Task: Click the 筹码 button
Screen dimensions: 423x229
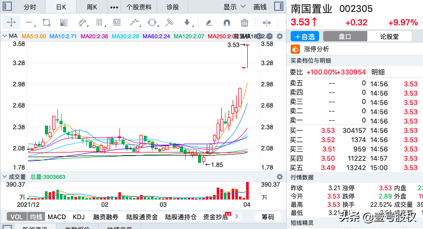Action: (x=268, y=217)
